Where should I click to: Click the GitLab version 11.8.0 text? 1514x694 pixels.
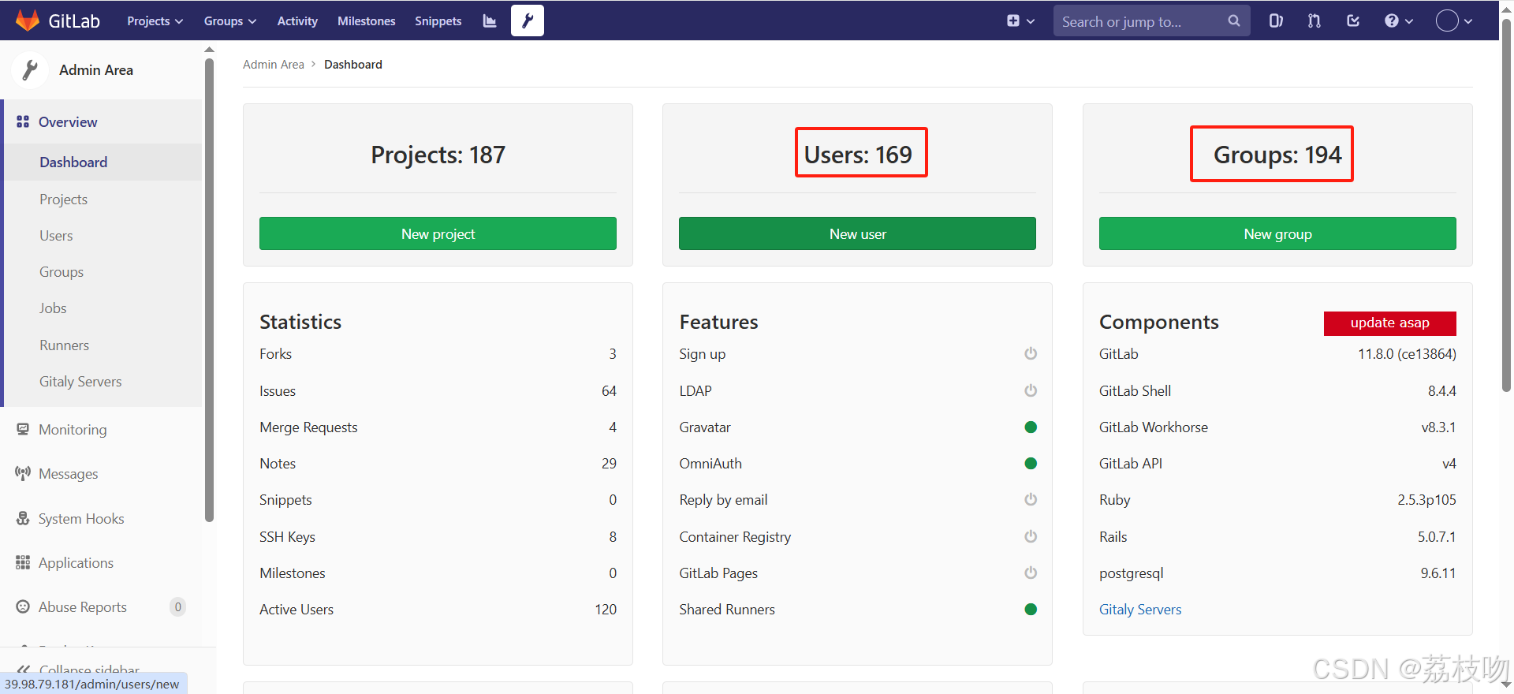coord(1407,354)
